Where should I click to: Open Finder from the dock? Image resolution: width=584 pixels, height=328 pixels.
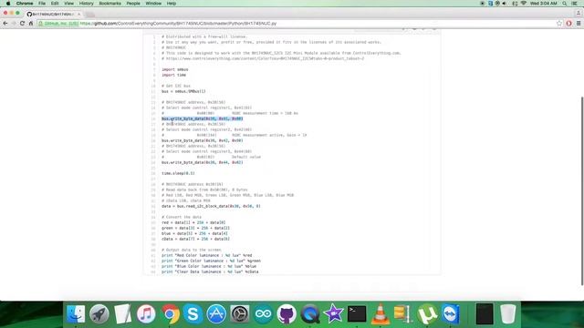[76, 313]
